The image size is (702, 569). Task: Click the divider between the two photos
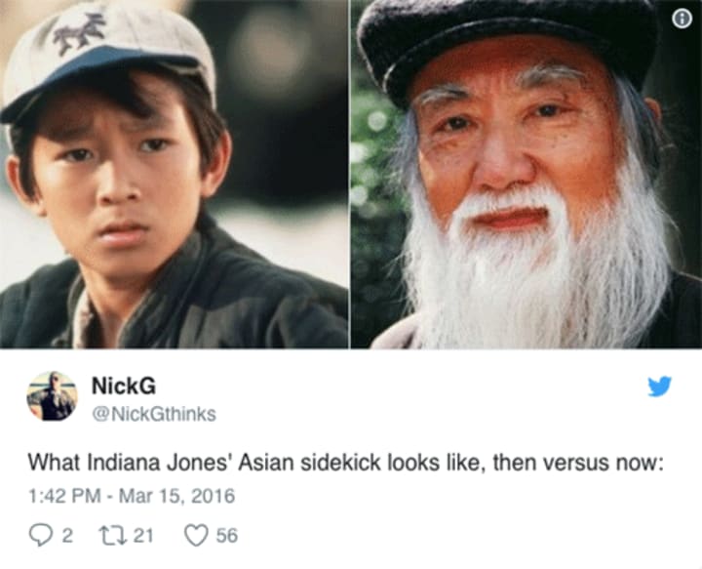350,174
